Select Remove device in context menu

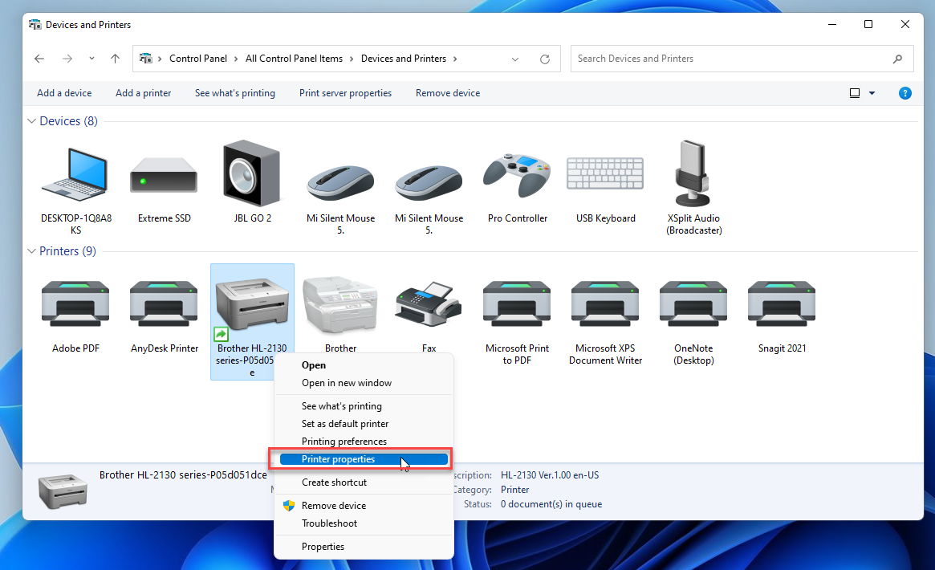pyautogui.click(x=364, y=506)
